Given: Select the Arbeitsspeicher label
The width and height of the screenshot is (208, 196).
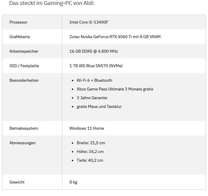Looking at the screenshot, I should click(x=24, y=51).
